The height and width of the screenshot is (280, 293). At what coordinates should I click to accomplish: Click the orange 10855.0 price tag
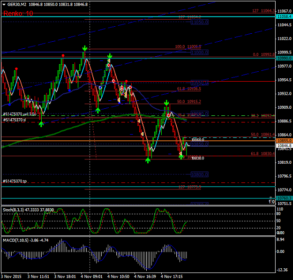point(284,141)
